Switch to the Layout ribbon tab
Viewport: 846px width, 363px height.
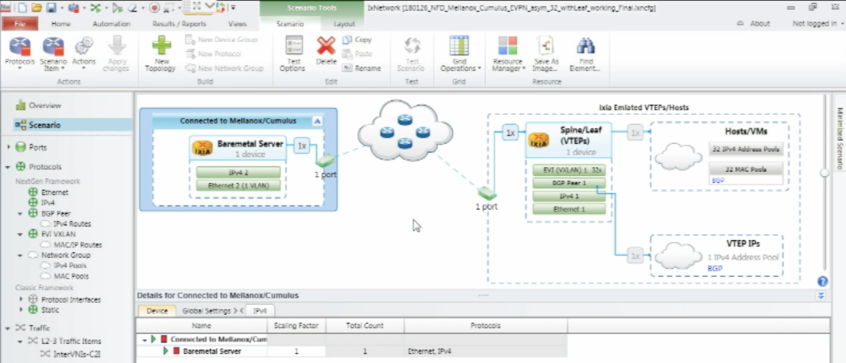click(345, 24)
